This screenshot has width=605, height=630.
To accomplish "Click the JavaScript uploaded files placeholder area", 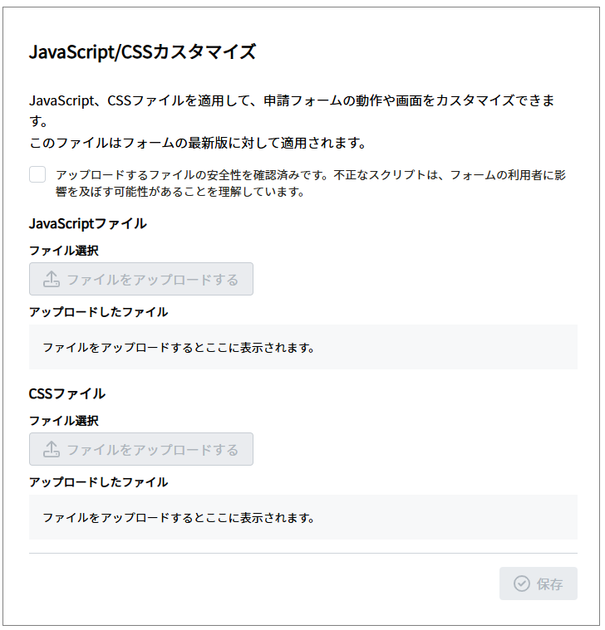I will [x=303, y=347].
